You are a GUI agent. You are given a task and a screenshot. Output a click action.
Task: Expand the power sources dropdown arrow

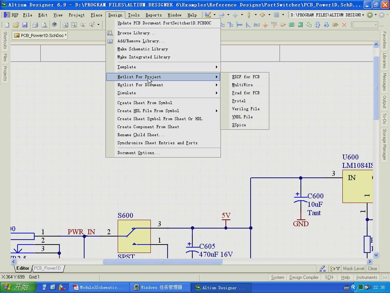(x=242, y=15)
